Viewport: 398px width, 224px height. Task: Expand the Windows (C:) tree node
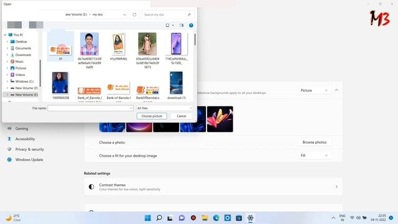pyautogui.click(x=7, y=82)
